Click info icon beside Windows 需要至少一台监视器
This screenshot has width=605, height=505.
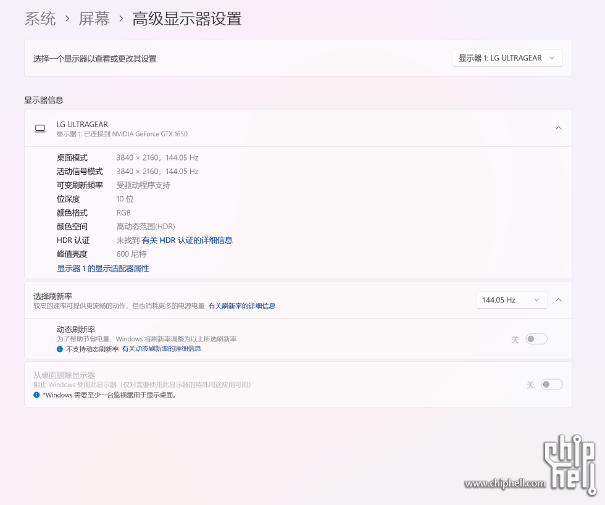tap(36, 394)
